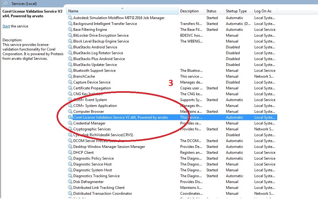Select Diagnostics Tracking Service name
The width and height of the screenshot is (318, 204).
96,176
